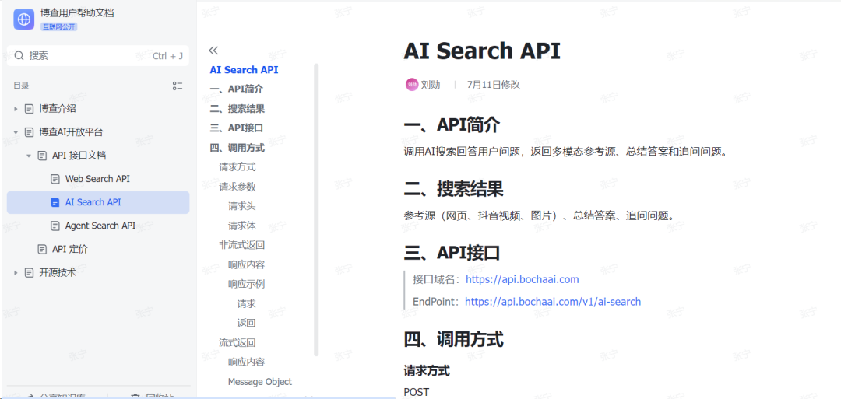Click the blue document icon beside AI Search API
841x399 pixels.
(55, 202)
